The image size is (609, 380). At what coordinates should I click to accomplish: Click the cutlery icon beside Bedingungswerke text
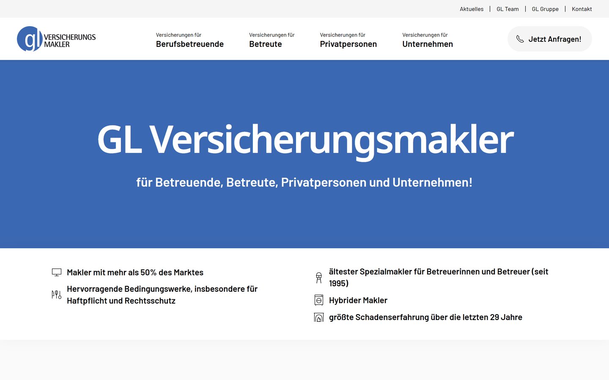click(57, 295)
